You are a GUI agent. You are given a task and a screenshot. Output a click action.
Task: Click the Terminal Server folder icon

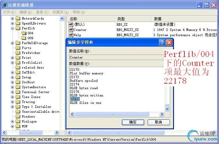tap(18, 92)
